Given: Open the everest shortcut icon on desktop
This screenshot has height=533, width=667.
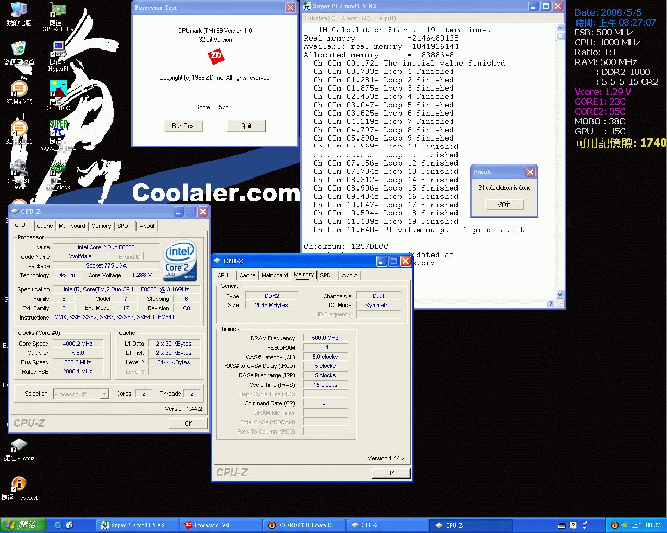Looking at the screenshot, I should point(19,485).
